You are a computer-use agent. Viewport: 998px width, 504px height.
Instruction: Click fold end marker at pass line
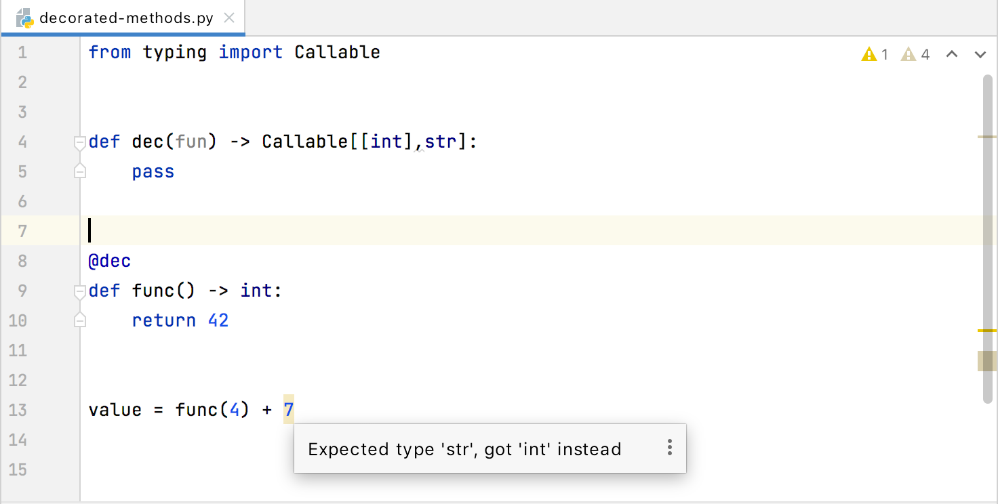80,172
